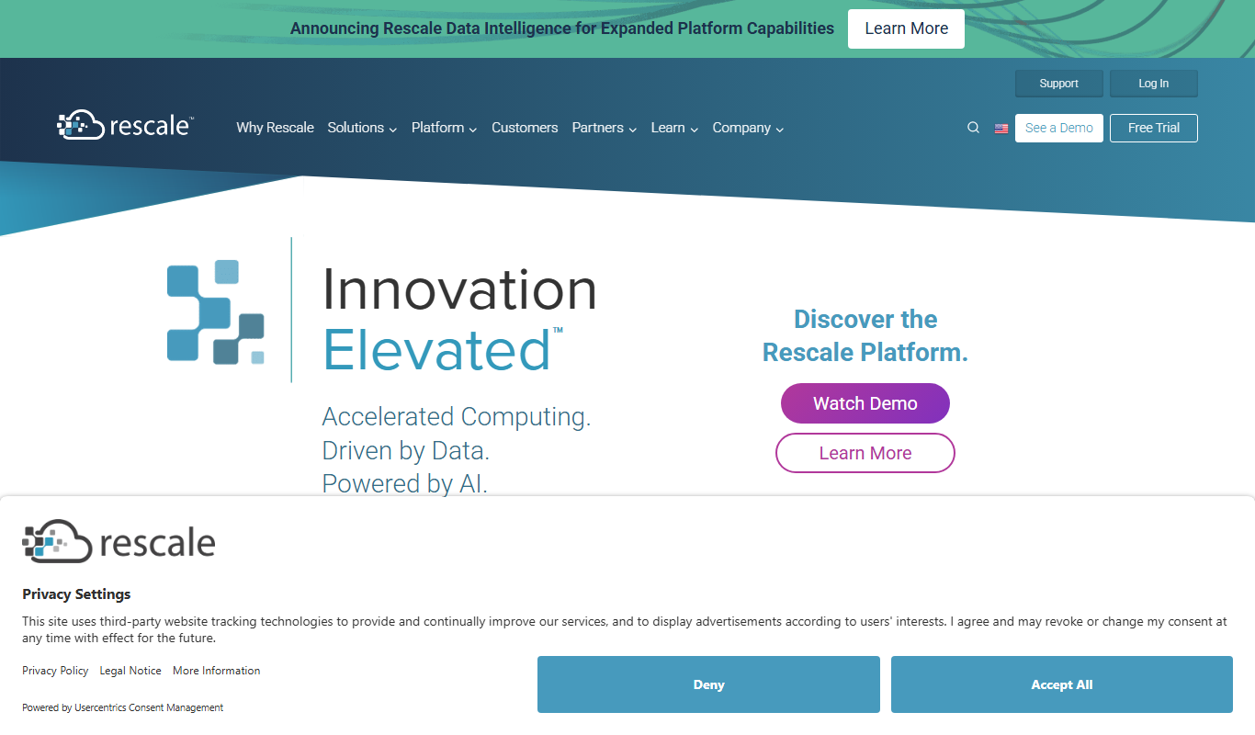Expand the Learn menu chevron
Image resolution: width=1255 pixels, height=735 pixels.
[x=694, y=130]
